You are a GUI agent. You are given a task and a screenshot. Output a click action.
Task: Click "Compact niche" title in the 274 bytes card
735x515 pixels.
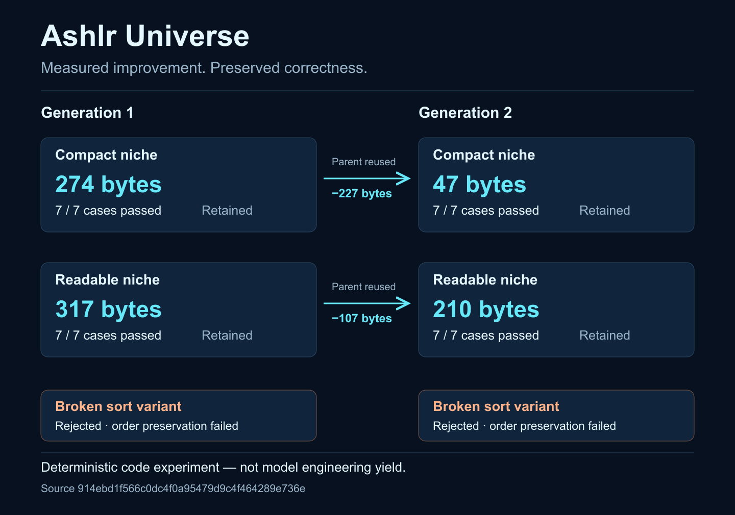point(106,155)
